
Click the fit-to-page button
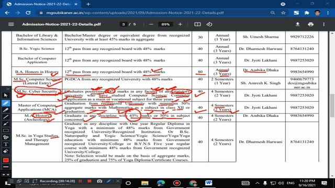[x=197, y=25]
